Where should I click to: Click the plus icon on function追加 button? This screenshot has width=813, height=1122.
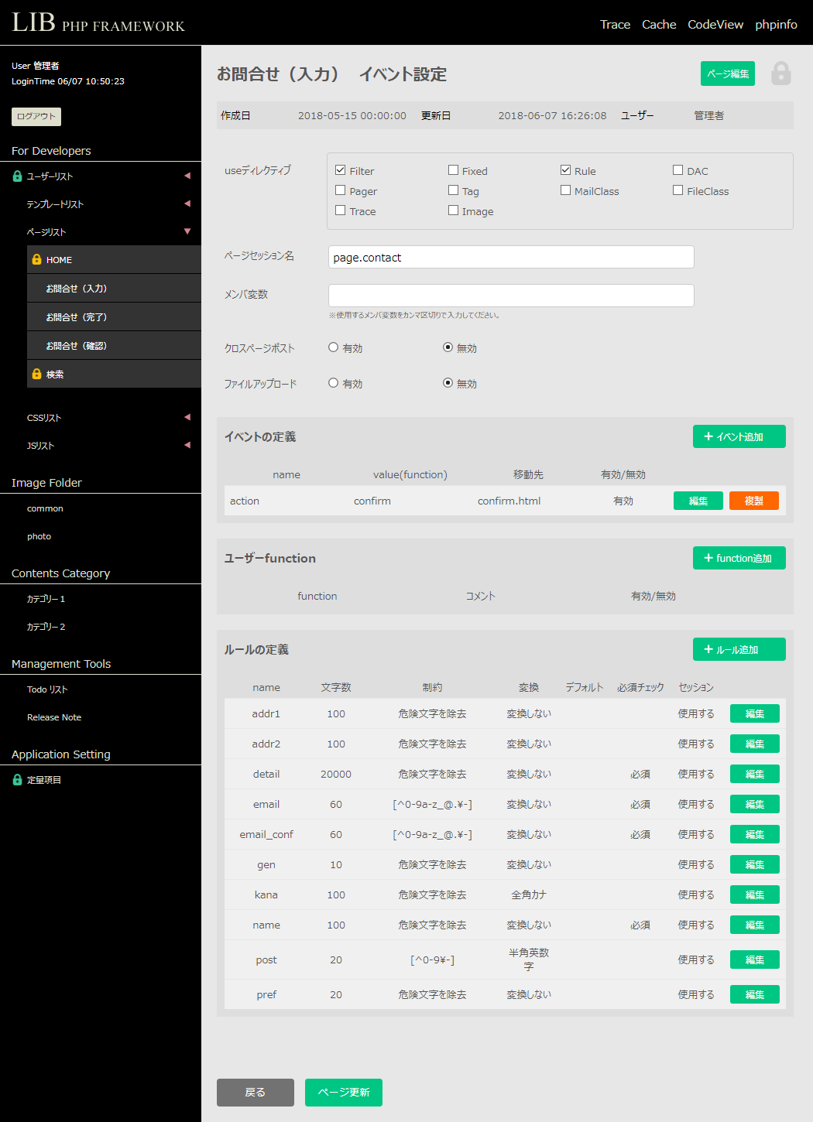pyautogui.click(x=708, y=558)
